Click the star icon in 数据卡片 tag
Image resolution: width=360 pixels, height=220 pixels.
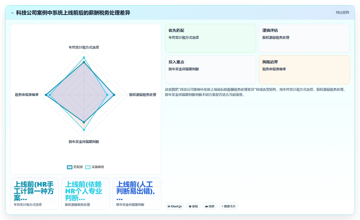[222, 206]
